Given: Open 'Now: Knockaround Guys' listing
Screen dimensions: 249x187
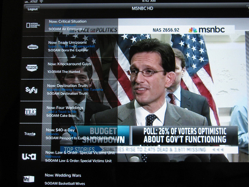Looking at the screenshot, I should 69,64.
